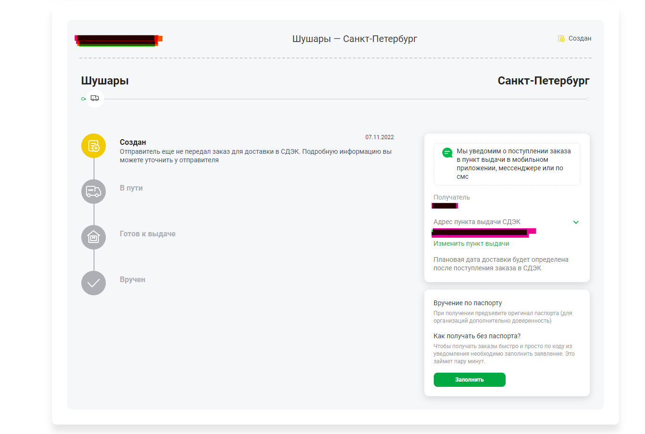Click the date 07.11.2022
Screen dimensions: 645x434
[x=379, y=137]
